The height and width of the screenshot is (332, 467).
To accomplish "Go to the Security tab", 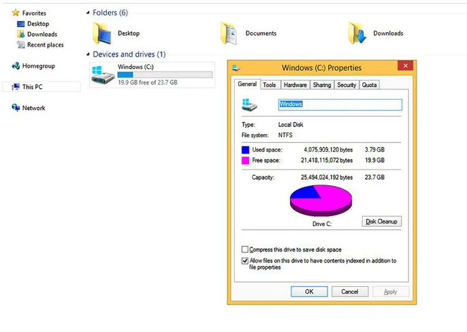I will click(347, 85).
